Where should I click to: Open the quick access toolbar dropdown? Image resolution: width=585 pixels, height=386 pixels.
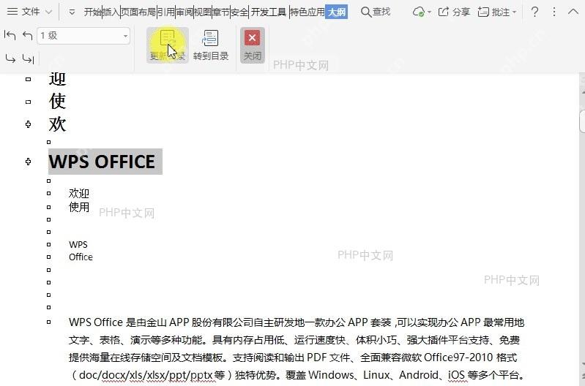click(72, 12)
